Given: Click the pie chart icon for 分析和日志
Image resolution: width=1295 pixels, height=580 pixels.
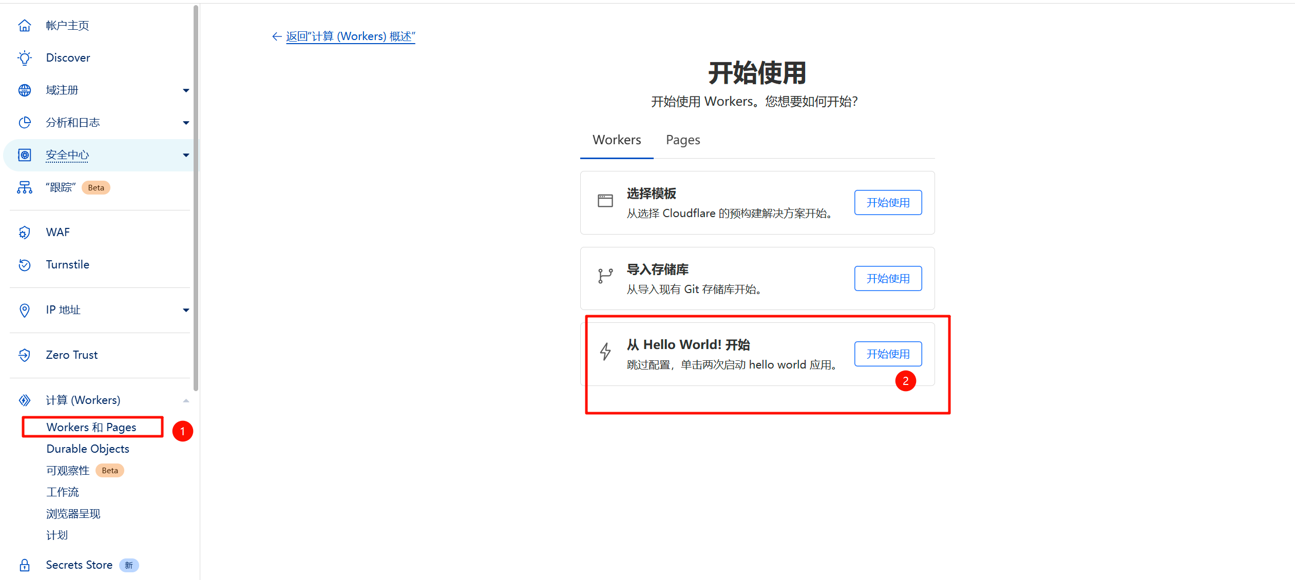Looking at the screenshot, I should click(25, 123).
